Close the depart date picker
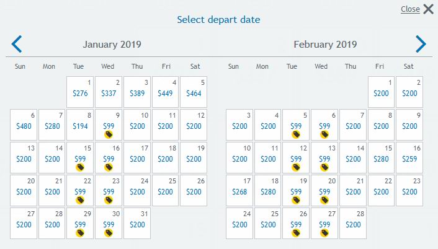Screen dimensions: 438x249 point(428,9)
